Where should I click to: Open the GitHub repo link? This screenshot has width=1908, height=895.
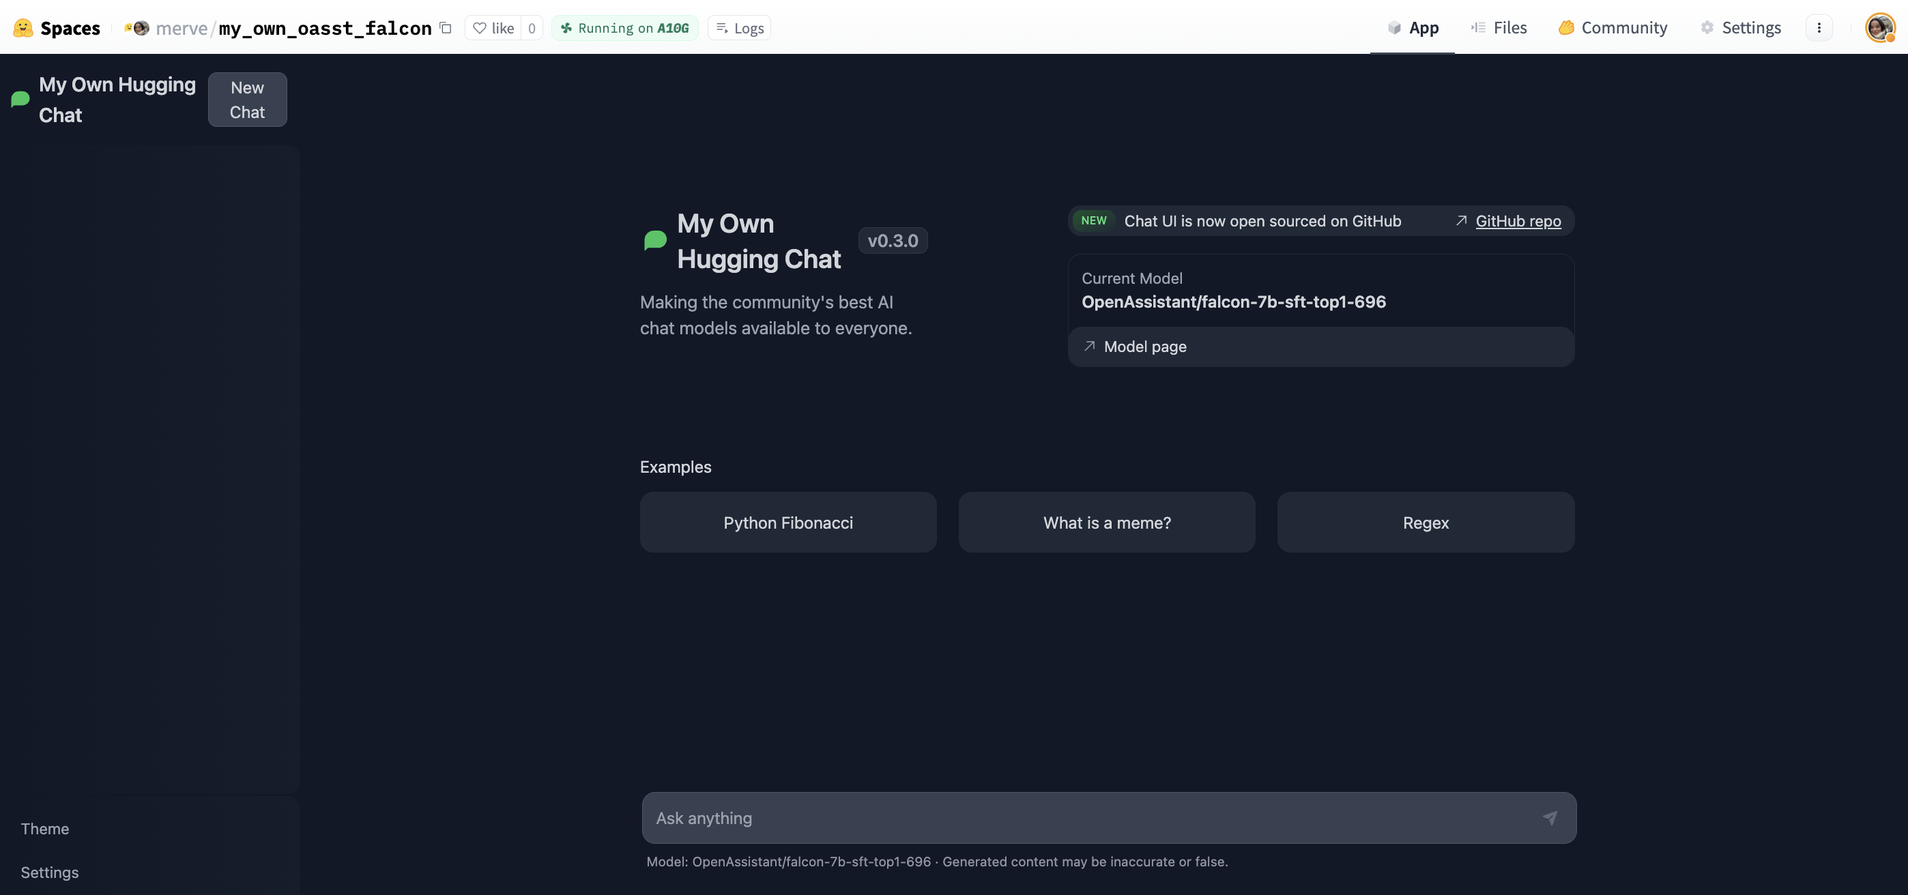[1517, 221]
